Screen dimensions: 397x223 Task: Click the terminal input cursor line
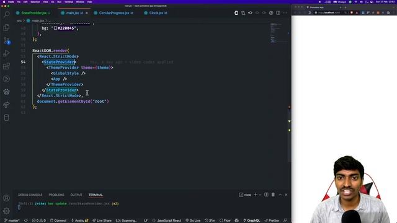(x=19, y=208)
